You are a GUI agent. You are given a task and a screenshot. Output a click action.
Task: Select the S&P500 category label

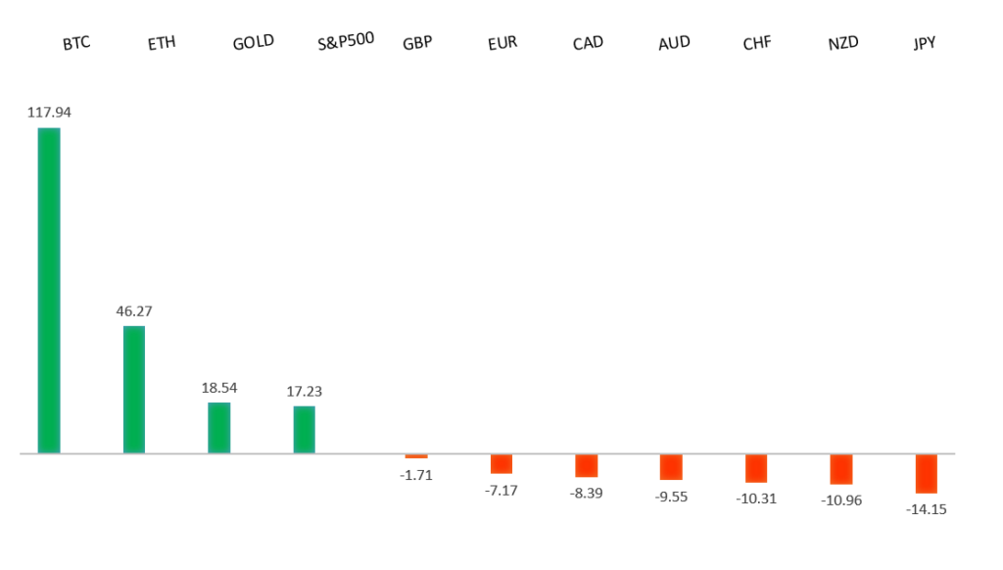pyautogui.click(x=346, y=43)
